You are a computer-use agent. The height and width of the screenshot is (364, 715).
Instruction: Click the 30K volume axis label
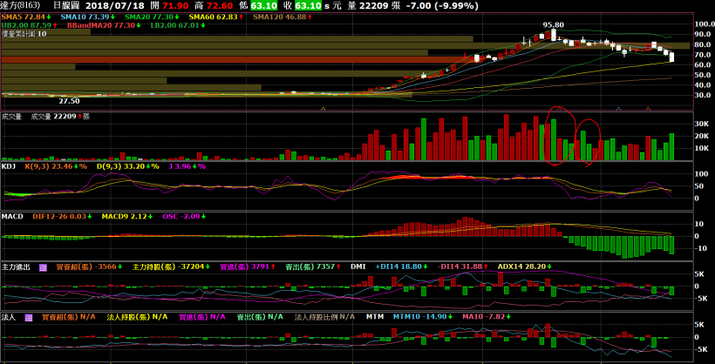(x=702, y=125)
